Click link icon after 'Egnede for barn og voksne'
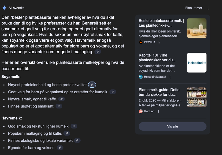 coord(60,148)
